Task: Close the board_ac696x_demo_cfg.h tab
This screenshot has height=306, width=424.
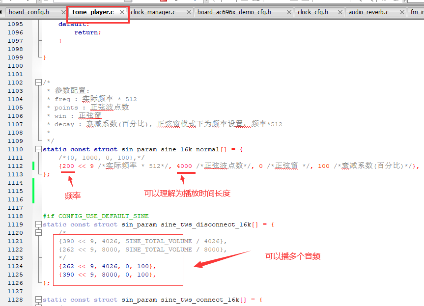Action: click(289, 12)
